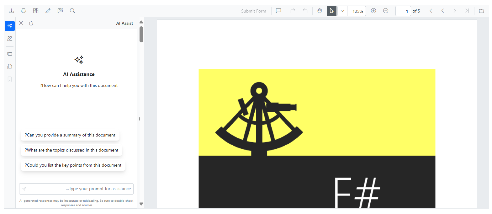This screenshot has height=214, width=492.
Task: Click the 'of 5' page count text
Action: 416,11
